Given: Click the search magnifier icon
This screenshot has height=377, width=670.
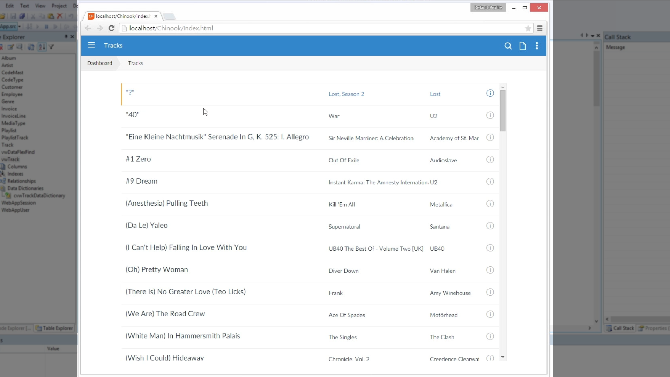Looking at the screenshot, I should pos(508,46).
